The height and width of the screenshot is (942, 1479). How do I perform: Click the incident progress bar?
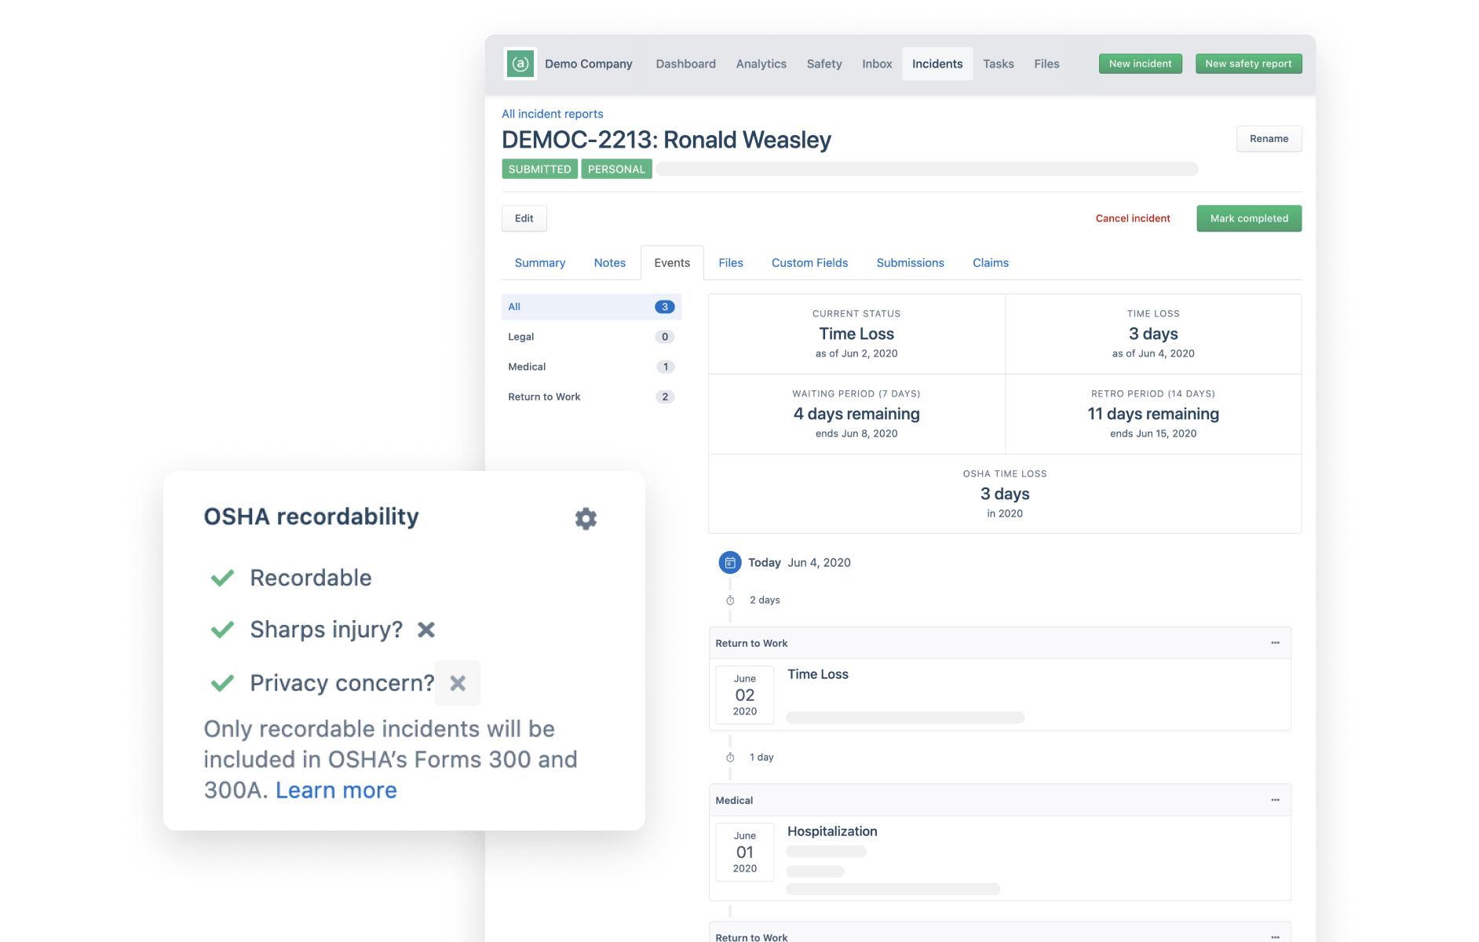click(926, 169)
